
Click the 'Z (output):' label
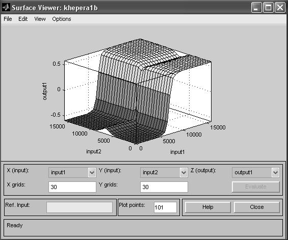pyautogui.click(x=203, y=171)
